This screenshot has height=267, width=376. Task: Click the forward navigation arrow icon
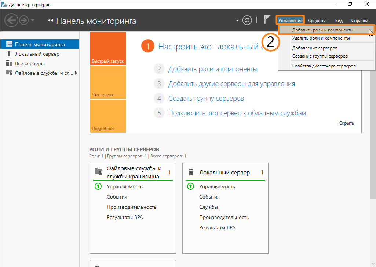click(24, 20)
